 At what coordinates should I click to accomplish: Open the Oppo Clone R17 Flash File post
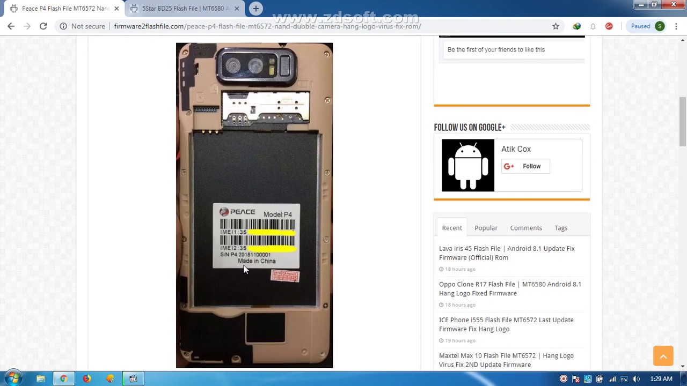(x=510, y=288)
